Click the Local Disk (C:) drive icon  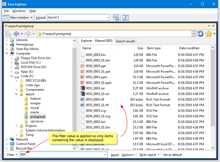click(x=17, y=63)
